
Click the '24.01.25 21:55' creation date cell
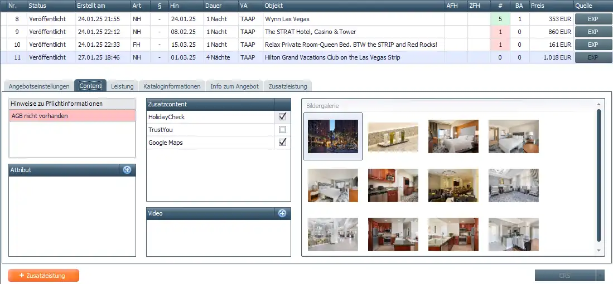click(103, 19)
